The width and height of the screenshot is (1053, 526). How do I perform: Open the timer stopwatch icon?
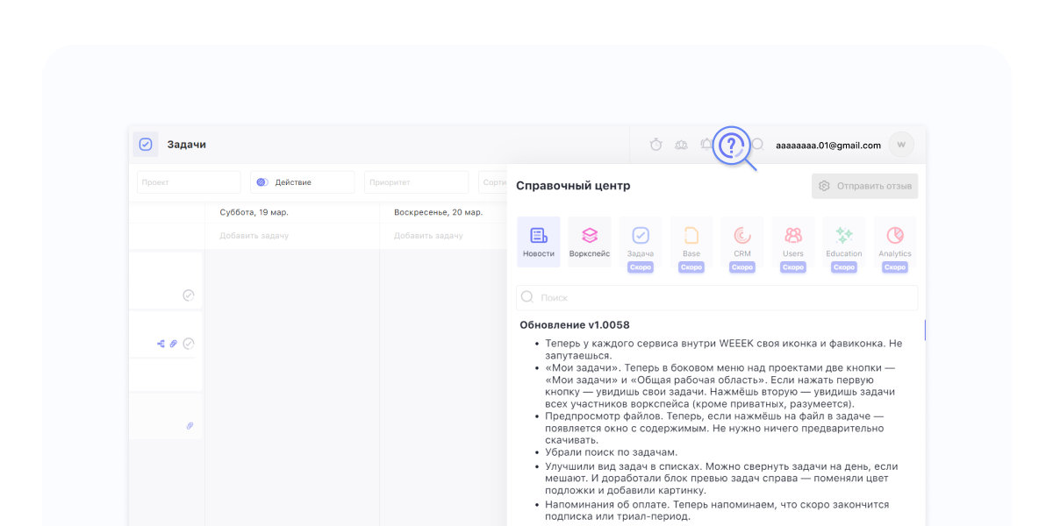click(655, 145)
